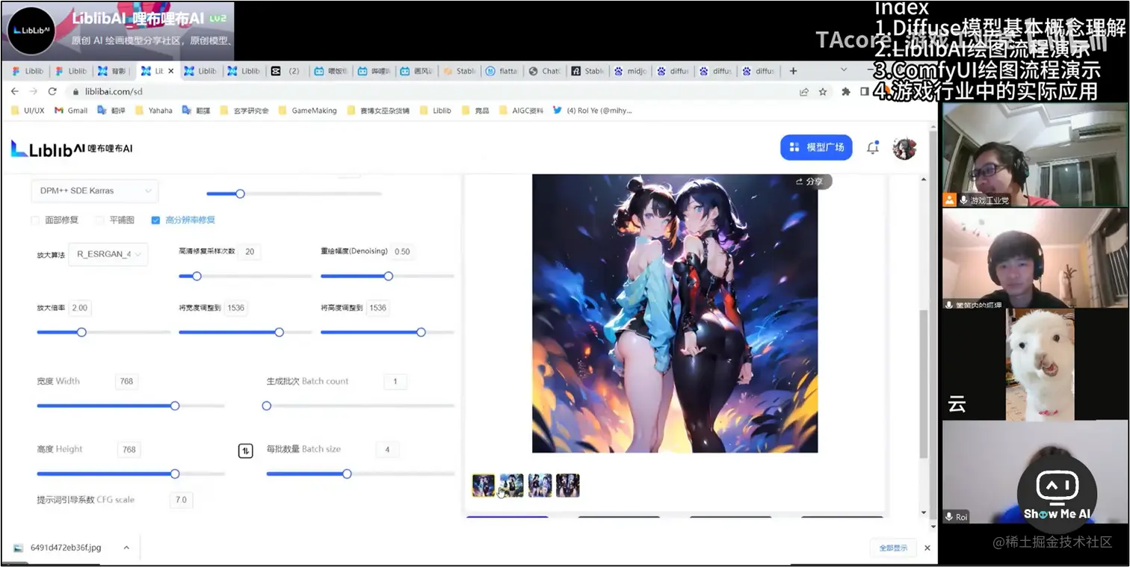Open the 玄学研究会 bookmark folder
Image resolution: width=1130 pixels, height=567 pixels.
(x=244, y=111)
